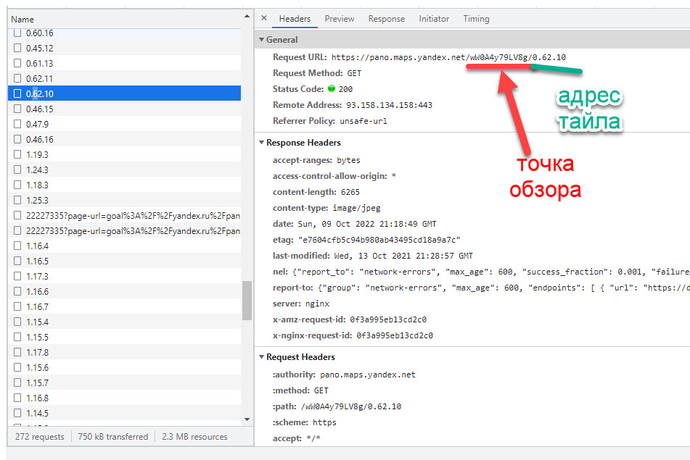690x460 pixels.
Task: Open the Response tab
Action: 387,19
